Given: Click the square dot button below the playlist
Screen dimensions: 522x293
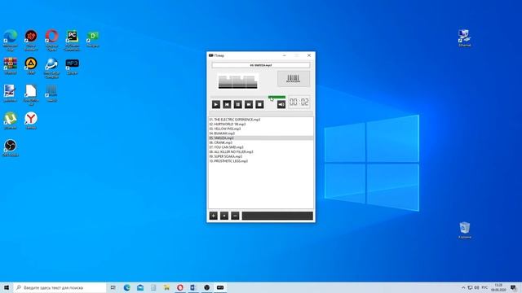Looking at the screenshot, I should [x=224, y=216].
